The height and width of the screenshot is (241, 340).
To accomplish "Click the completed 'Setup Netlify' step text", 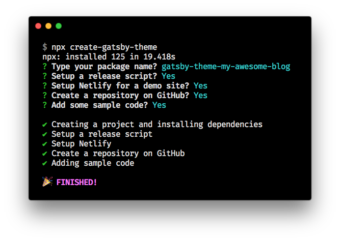I will [x=82, y=144].
